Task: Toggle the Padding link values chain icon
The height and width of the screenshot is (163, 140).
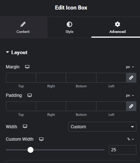Action: tap(131, 106)
